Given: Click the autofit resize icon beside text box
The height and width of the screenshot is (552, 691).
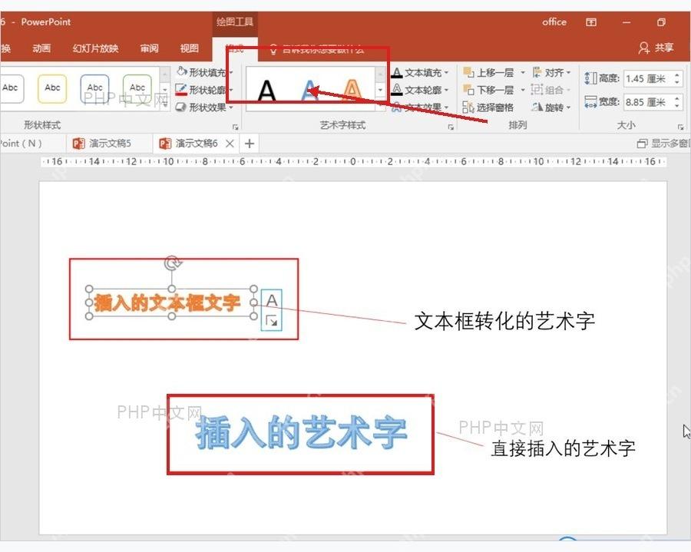Looking at the screenshot, I should 272,321.
